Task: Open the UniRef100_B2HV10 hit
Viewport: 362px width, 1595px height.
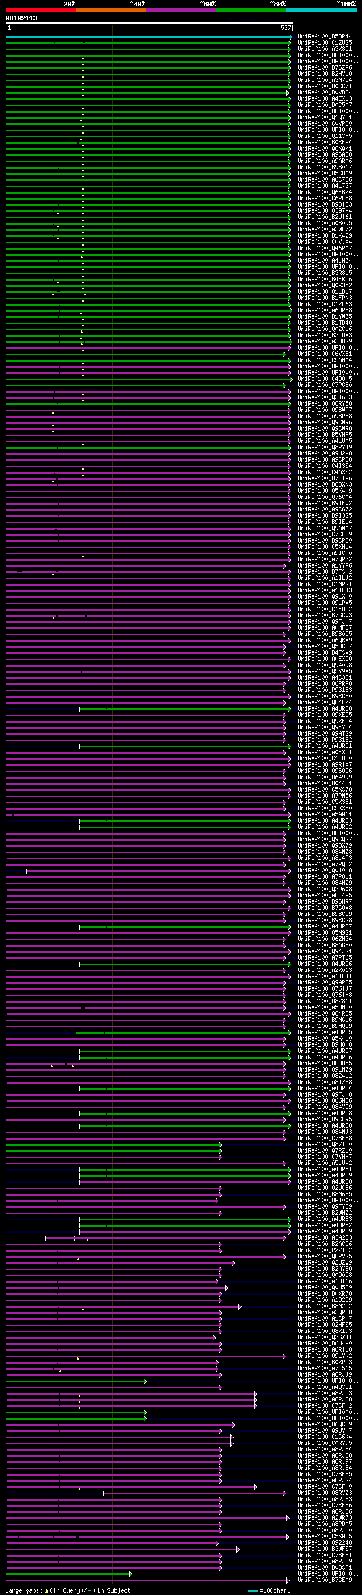Action: (x=325, y=74)
